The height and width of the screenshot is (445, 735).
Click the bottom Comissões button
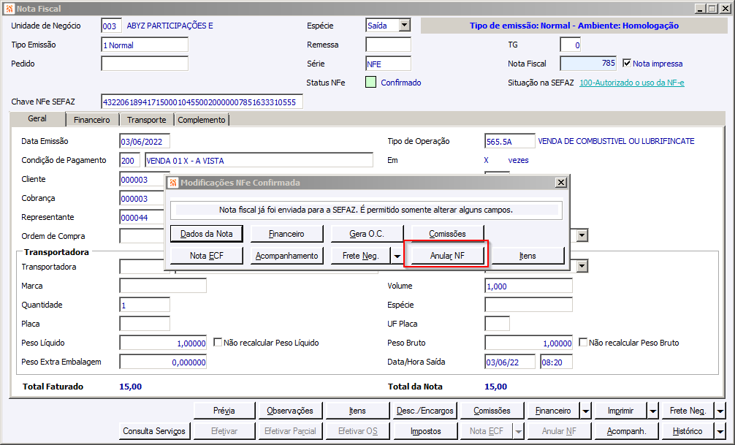(x=492, y=411)
